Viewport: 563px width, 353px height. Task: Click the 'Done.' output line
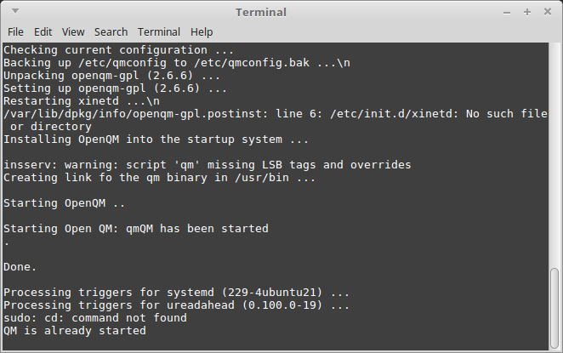click(x=20, y=267)
